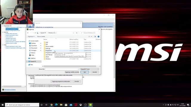The width and height of the screenshot is (191, 107).
Task: Open OneDrive in the navigation pane
Action: (33, 58)
